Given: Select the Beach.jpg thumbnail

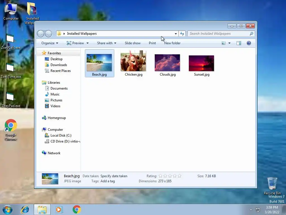Looking at the screenshot, I should click(x=99, y=63).
